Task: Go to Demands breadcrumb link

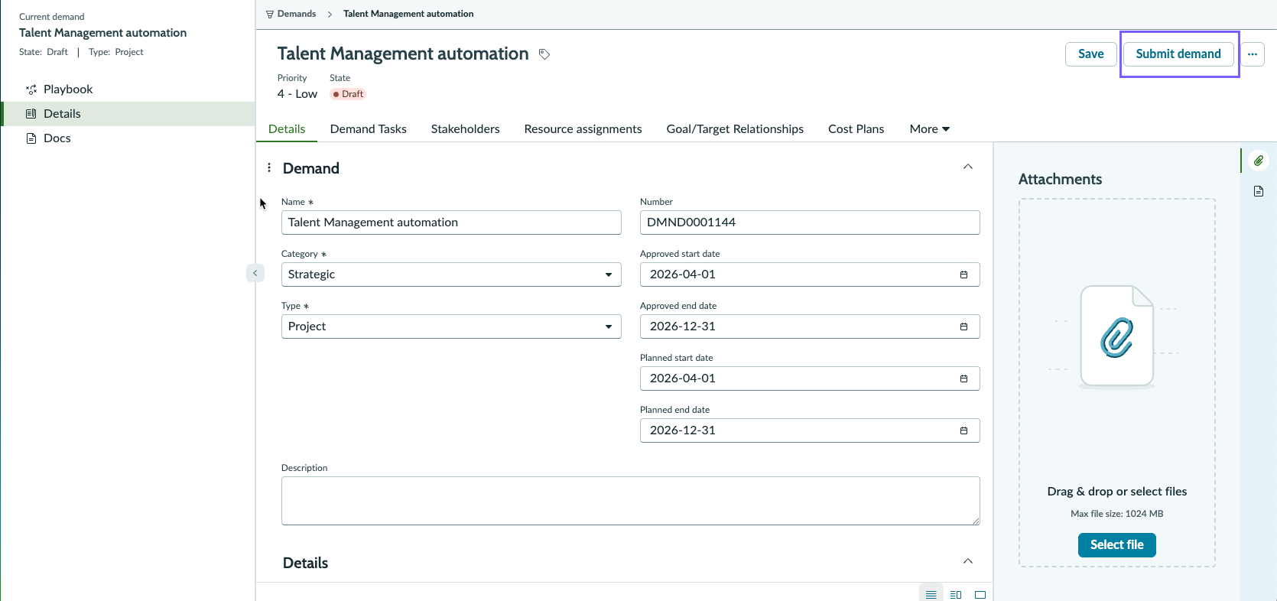Action: (297, 15)
